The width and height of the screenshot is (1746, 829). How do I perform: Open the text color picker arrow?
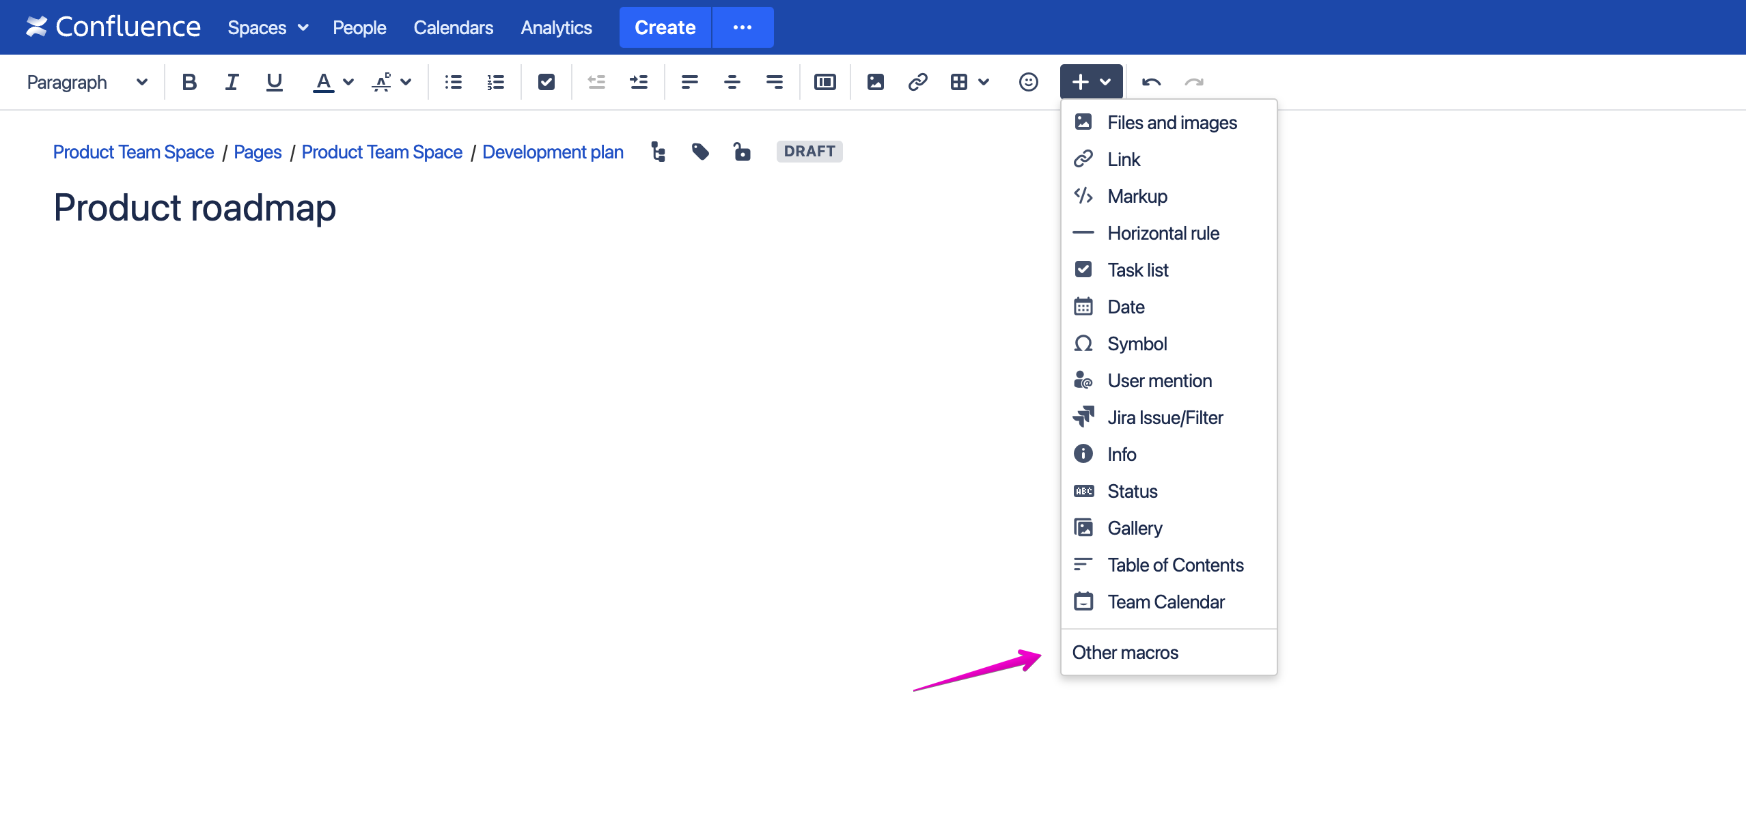click(348, 83)
